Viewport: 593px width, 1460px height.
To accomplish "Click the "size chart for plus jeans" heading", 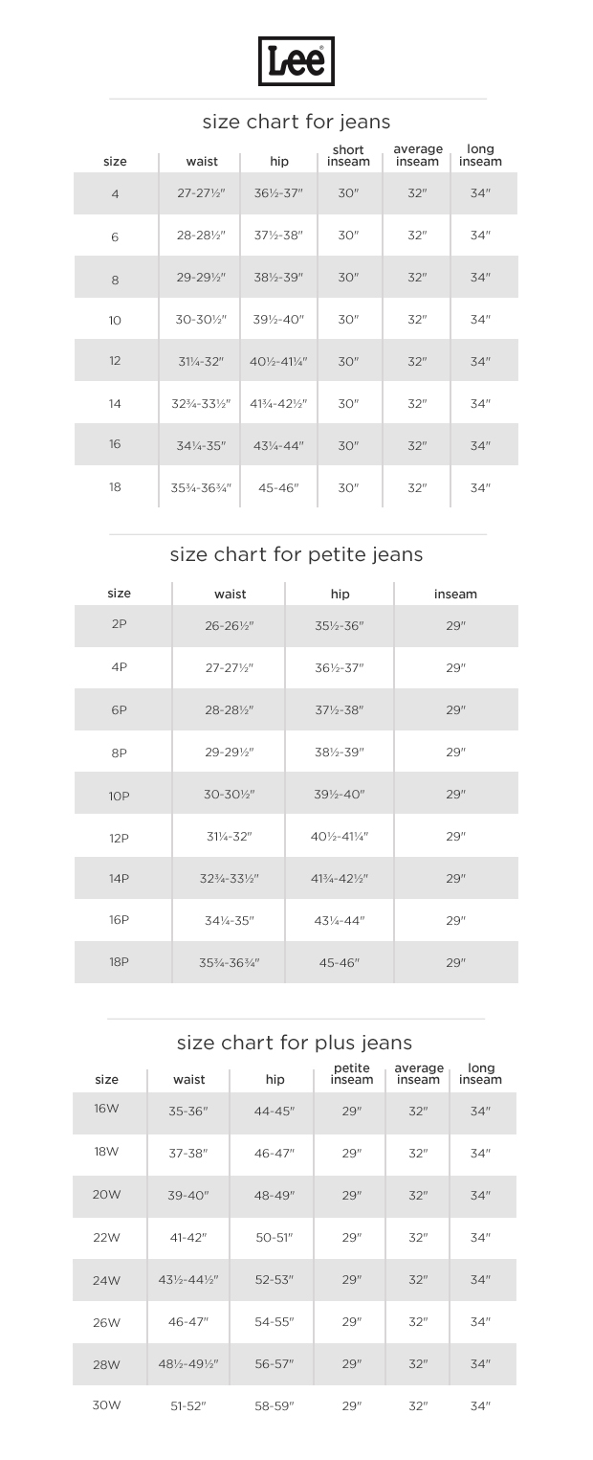I will 295,1043.
